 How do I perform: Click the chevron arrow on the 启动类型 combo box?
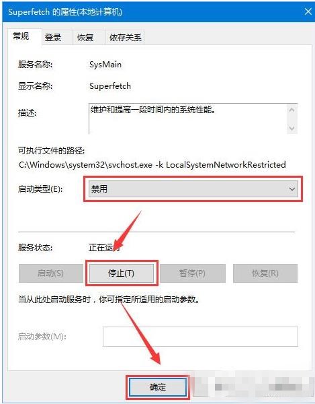tap(292, 189)
